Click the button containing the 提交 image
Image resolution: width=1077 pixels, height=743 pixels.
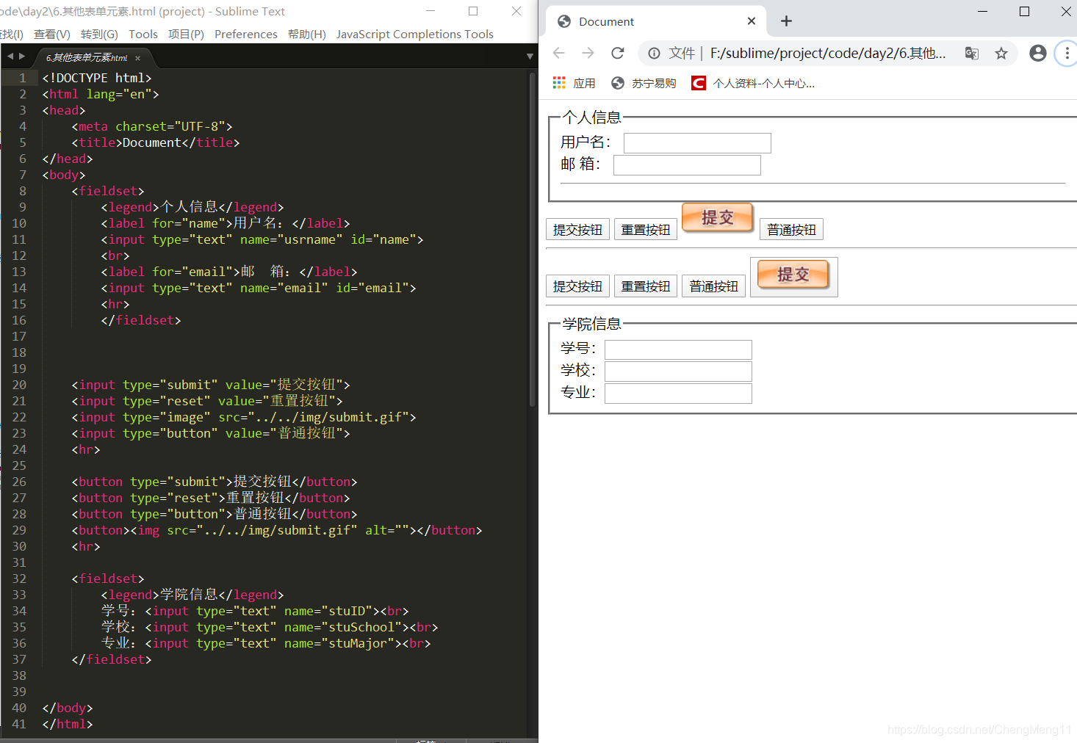[x=794, y=277]
